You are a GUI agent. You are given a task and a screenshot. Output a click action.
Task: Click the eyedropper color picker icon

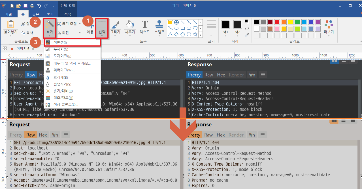[247, 35]
